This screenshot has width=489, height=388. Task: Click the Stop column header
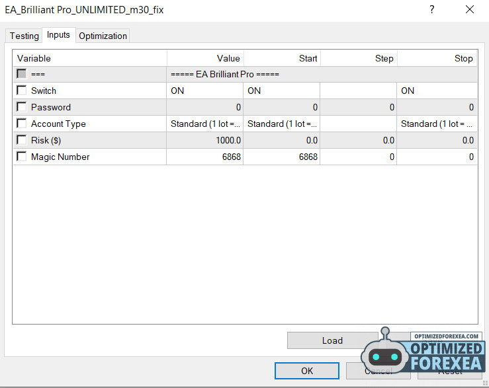coord(437,58)
